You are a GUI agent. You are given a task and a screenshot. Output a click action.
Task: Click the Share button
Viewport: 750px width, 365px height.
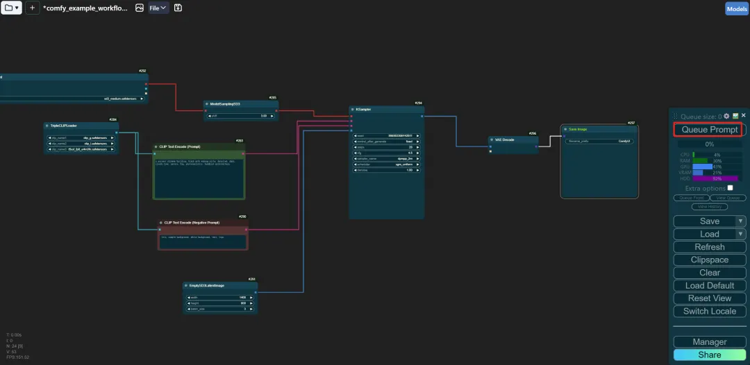click(709, 355)
